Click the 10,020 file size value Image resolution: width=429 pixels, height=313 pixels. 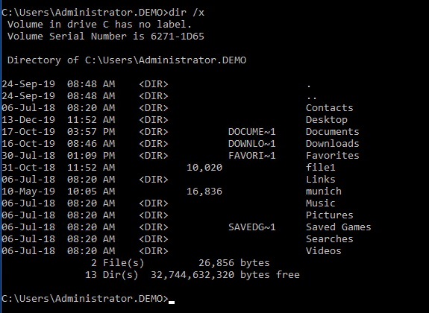pos(204,167)
